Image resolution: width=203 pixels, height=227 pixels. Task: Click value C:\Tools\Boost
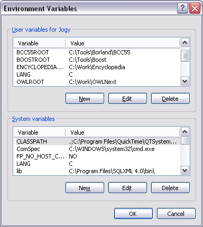[x=88, y=60]
